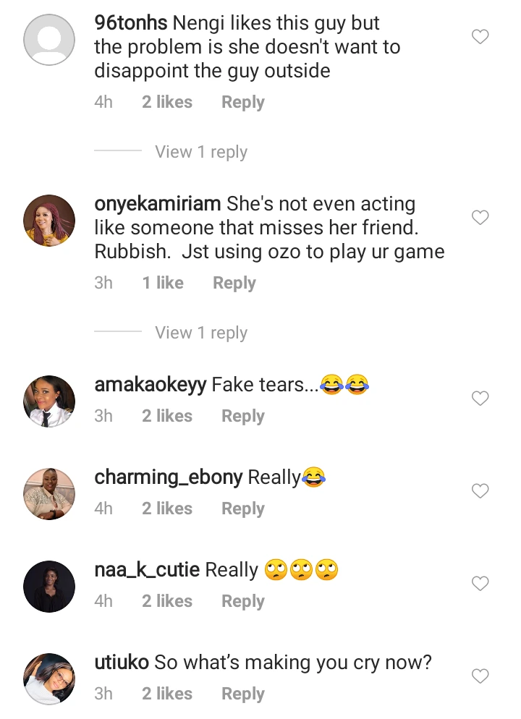
Task: Reply to onyekamiriam's comment
Action: tap(234, 283)
